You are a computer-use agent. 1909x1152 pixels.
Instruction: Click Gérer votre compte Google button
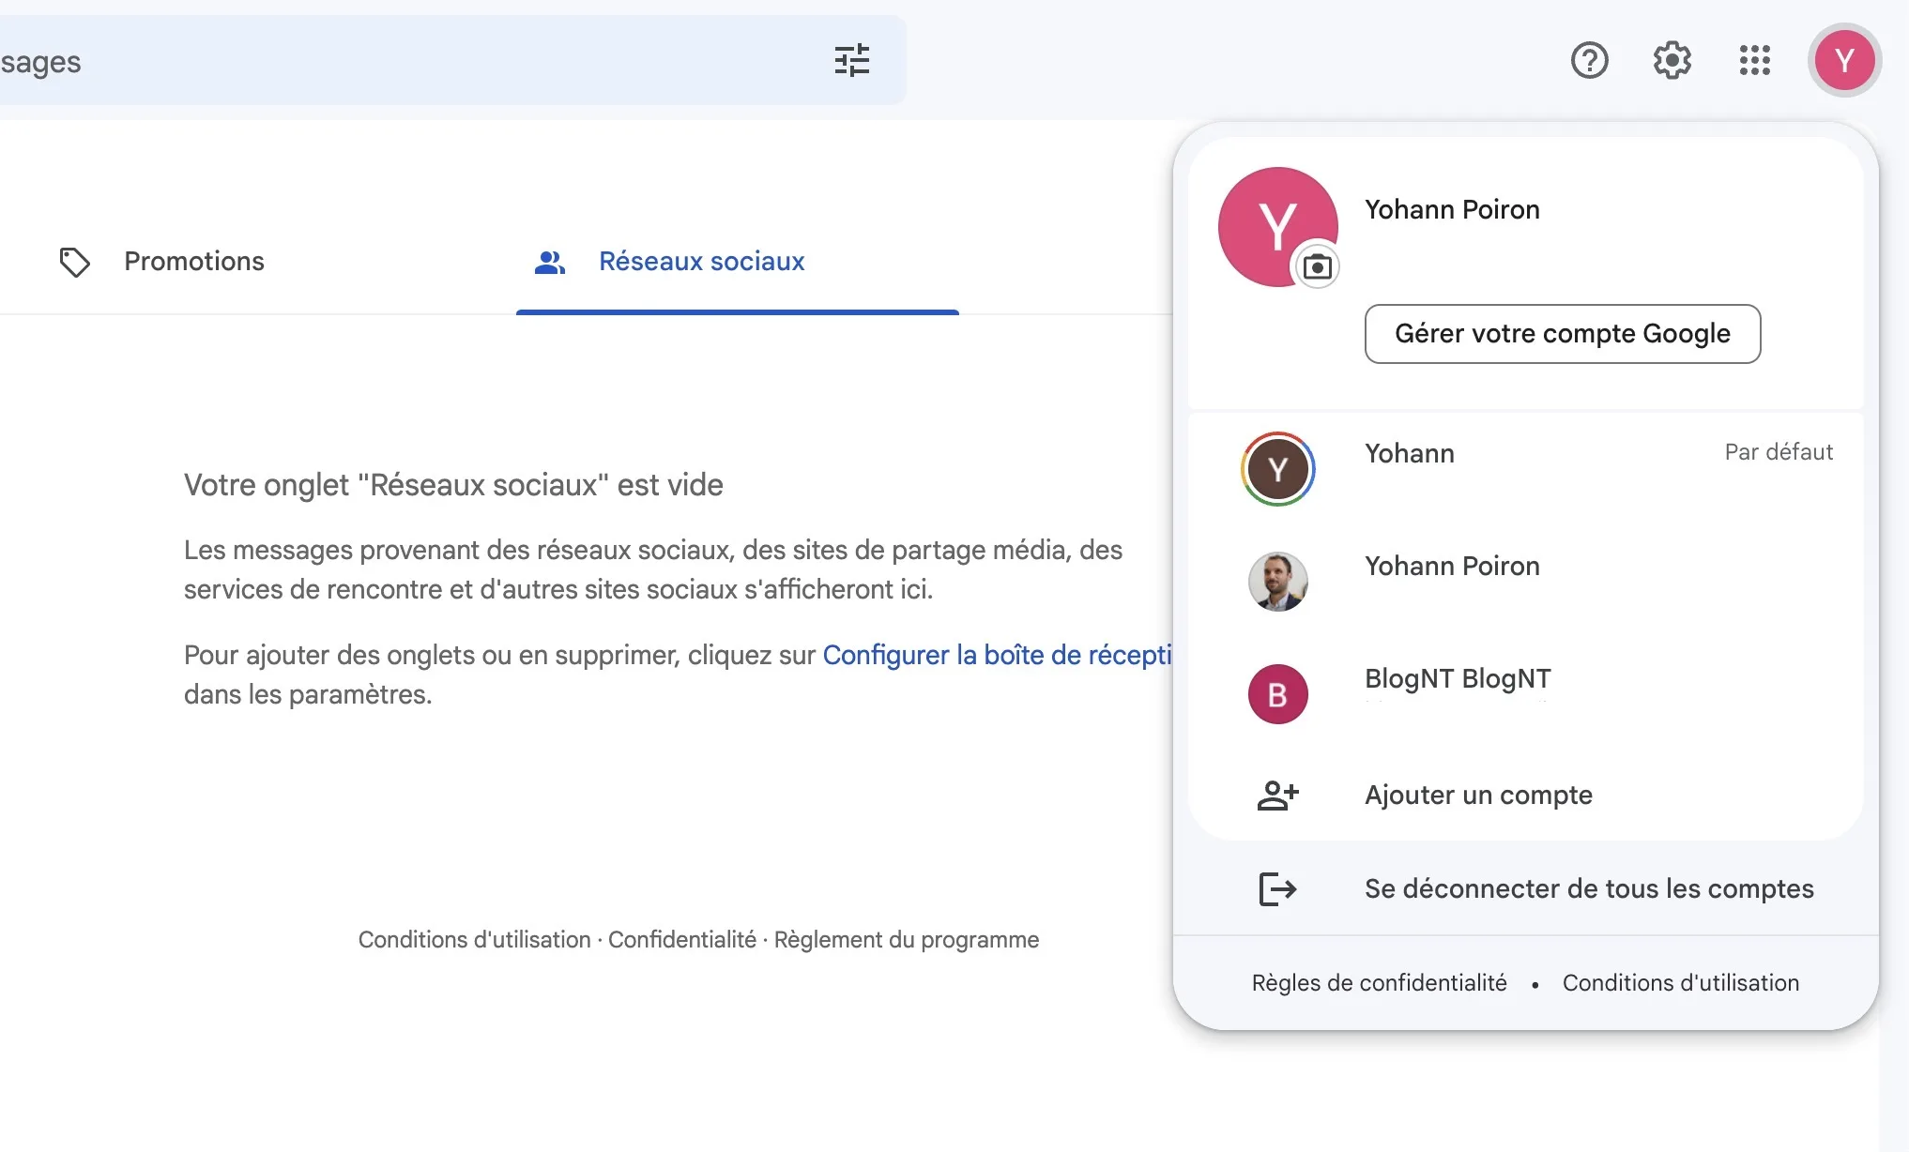pos(1562,334)
